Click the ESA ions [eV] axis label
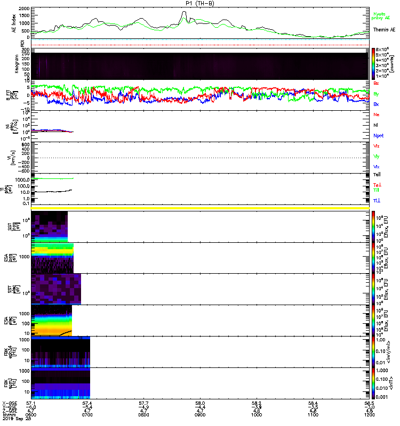Screen dimensions: 400x426 point(10,258)
